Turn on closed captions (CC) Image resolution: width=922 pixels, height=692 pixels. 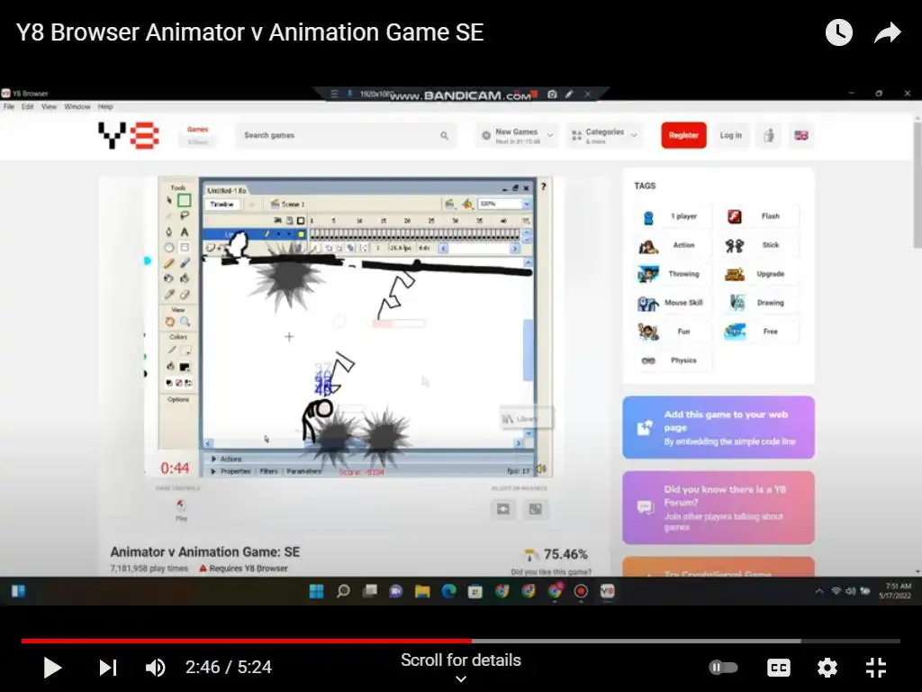tap(779, 668)
